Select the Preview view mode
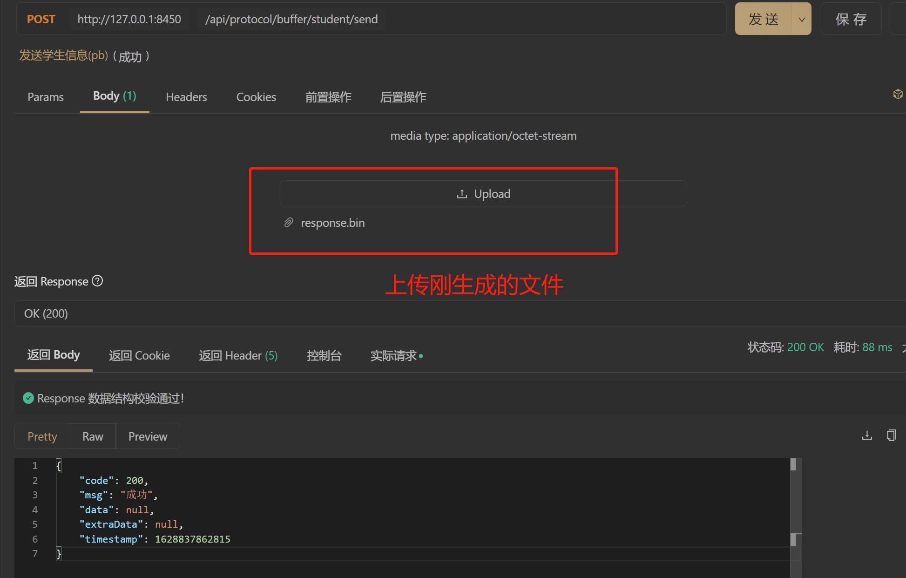Screen dimensions: 906x578 tap(148, 436)
